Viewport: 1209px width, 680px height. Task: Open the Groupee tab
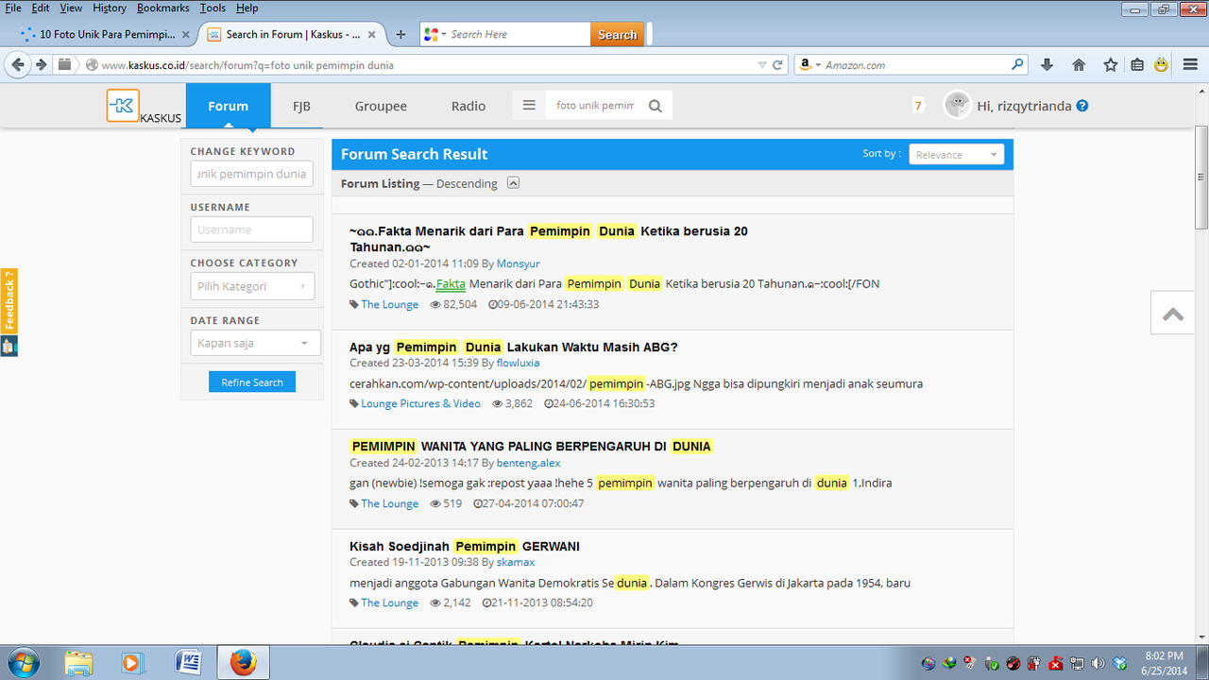(381, 106)
